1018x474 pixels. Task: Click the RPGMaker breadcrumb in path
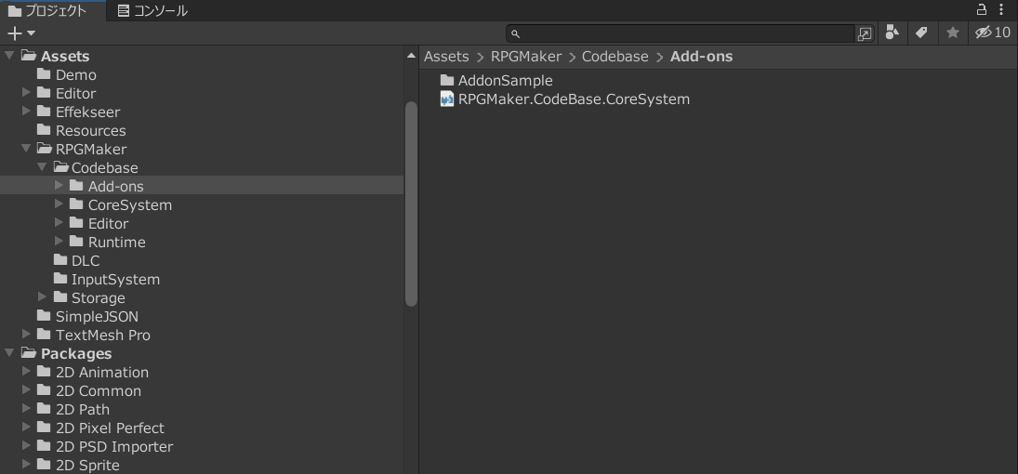[526, 57]
